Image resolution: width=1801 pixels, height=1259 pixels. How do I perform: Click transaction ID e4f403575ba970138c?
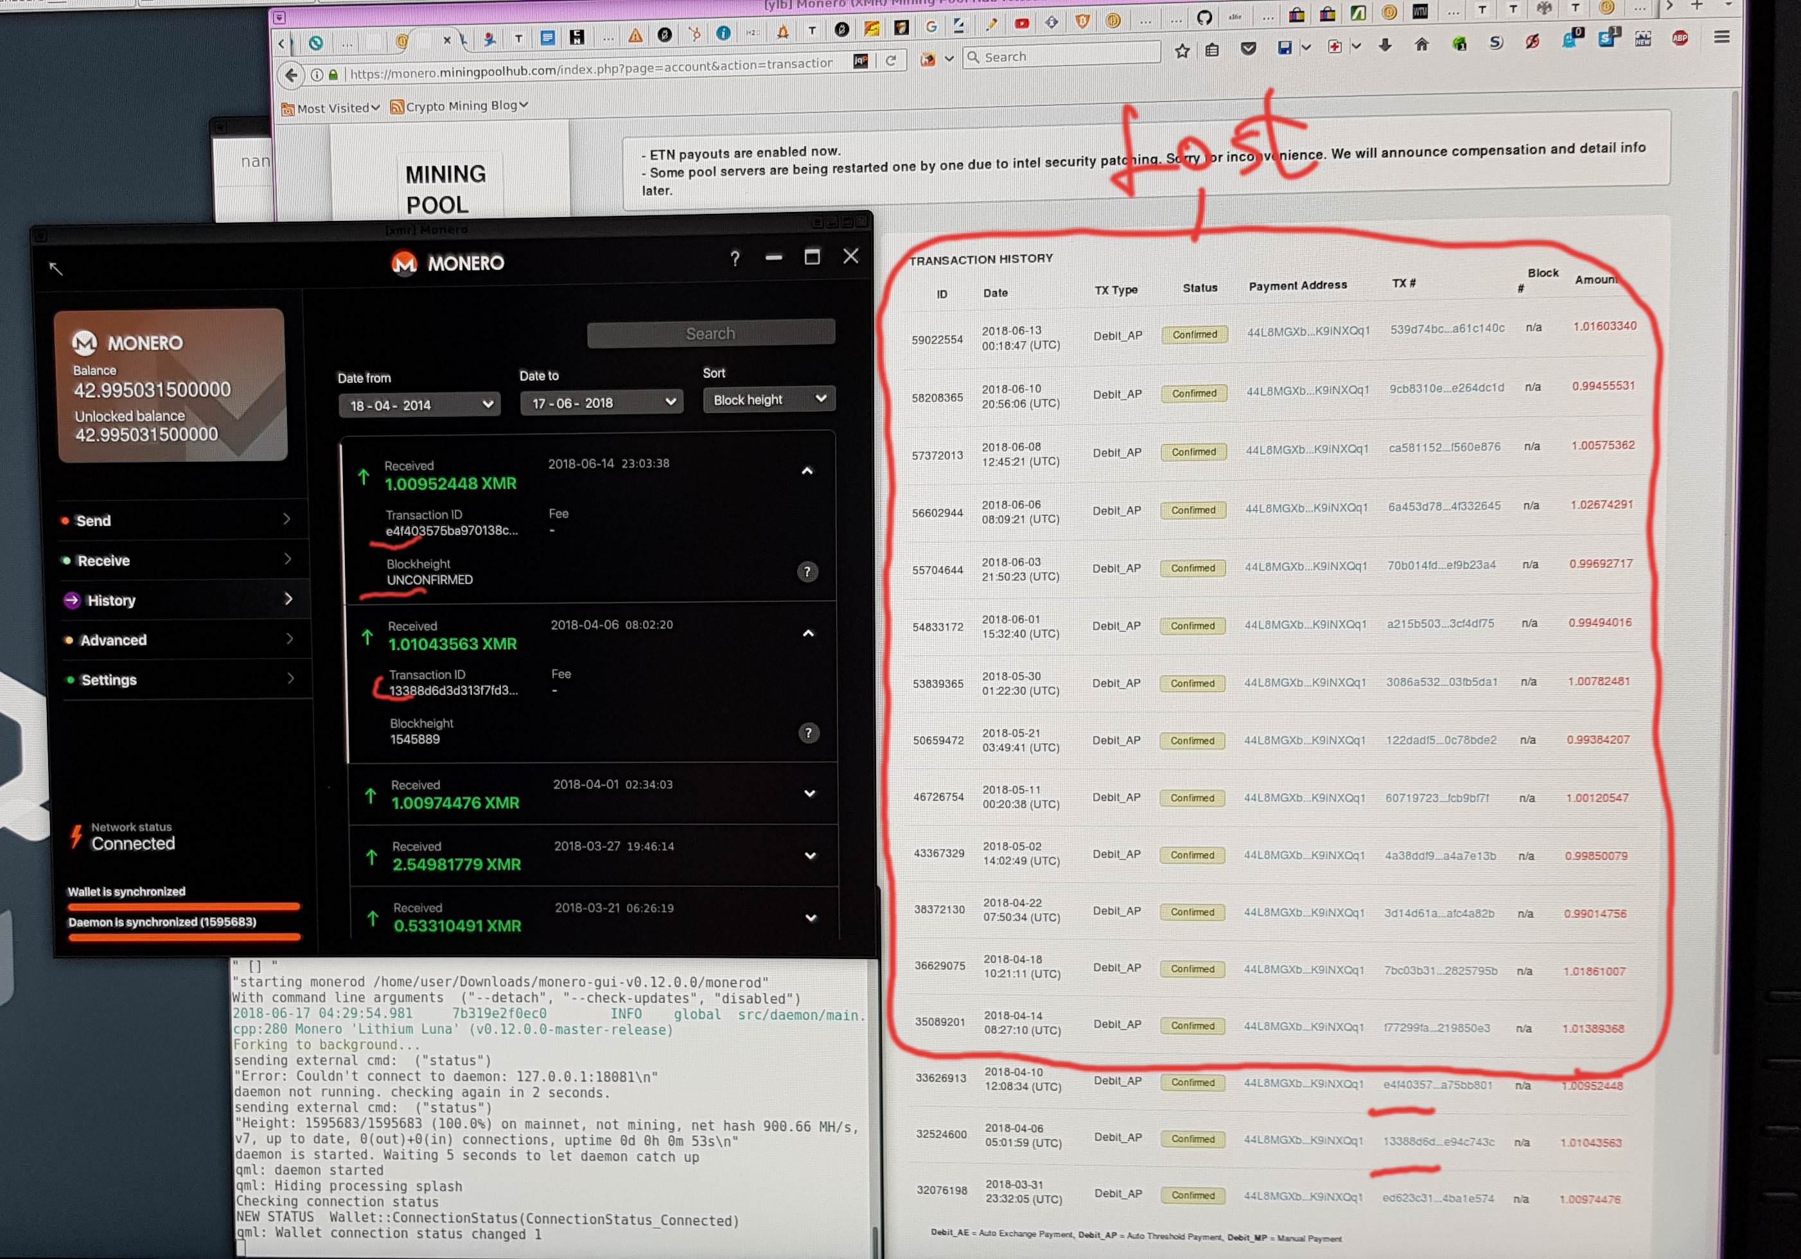pyautogui.click(x=452, y=531)
